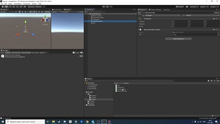Click the InputController name field in Inspector
The width and height of the screenshot is (220, 124).
(178, 13)
